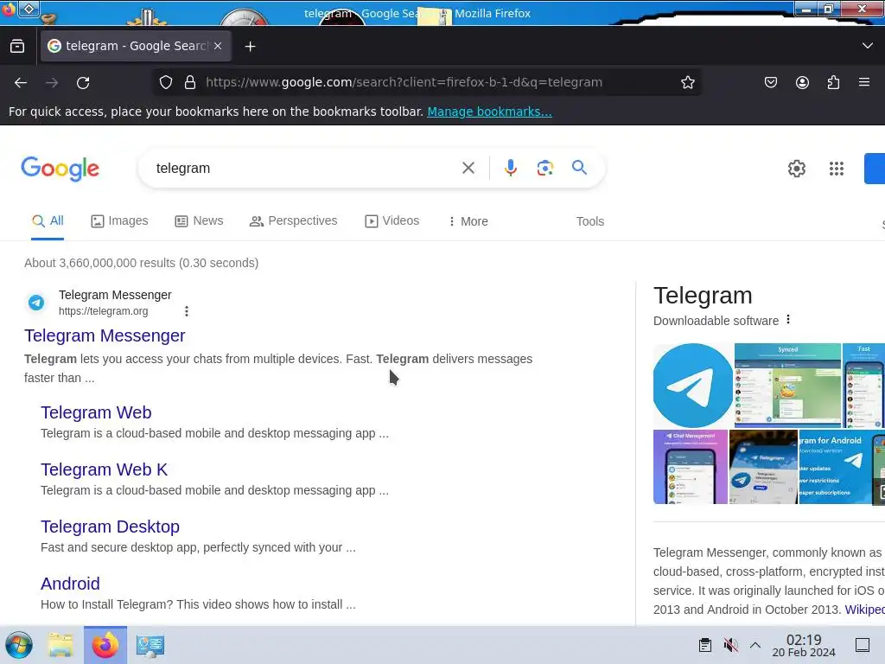Open the Telegram for Android thumbnail
This screenshot has width=885, height=664.
tap(836, 467)
